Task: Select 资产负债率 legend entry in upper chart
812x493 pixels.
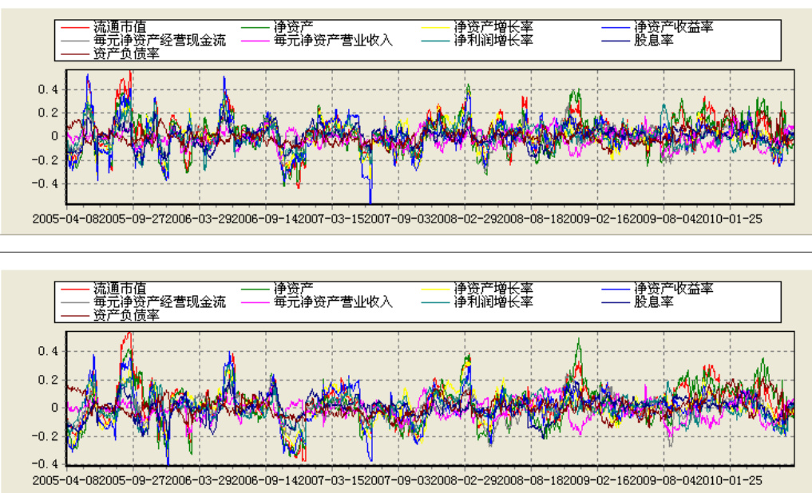Action: click(126, 53)
